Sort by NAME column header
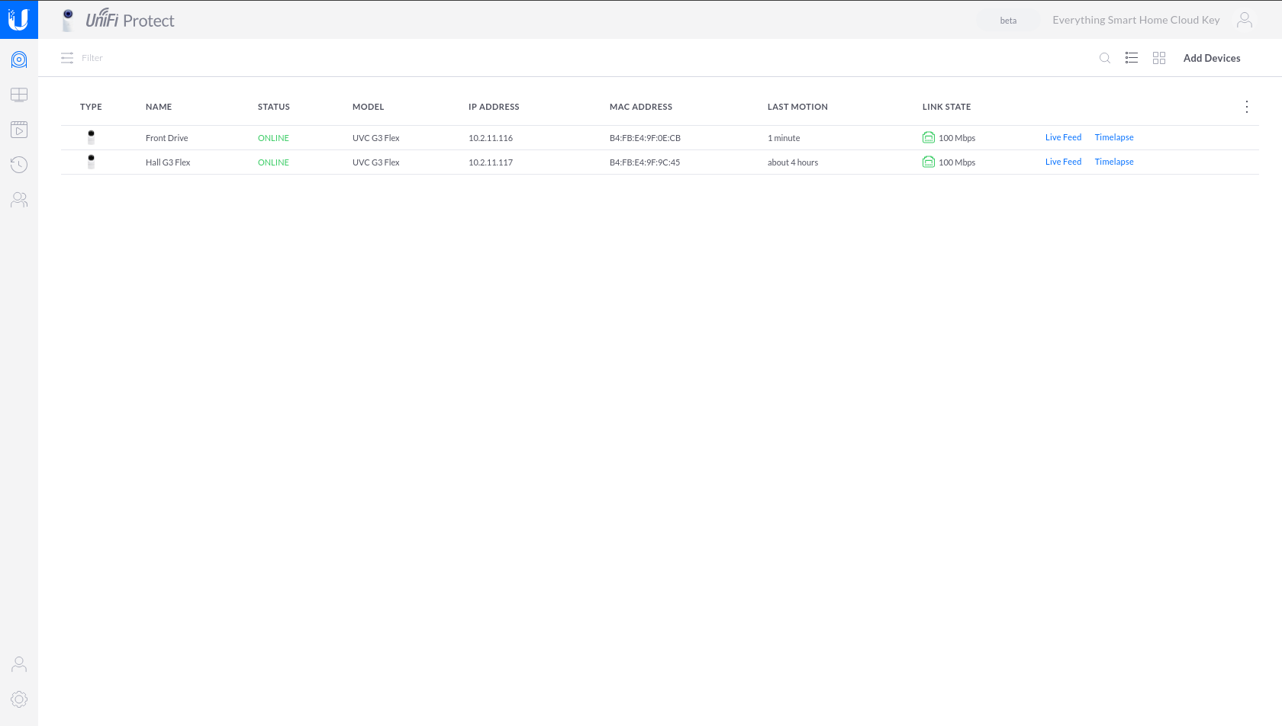This screenshot has height=726, width=1282. (159, 107)
